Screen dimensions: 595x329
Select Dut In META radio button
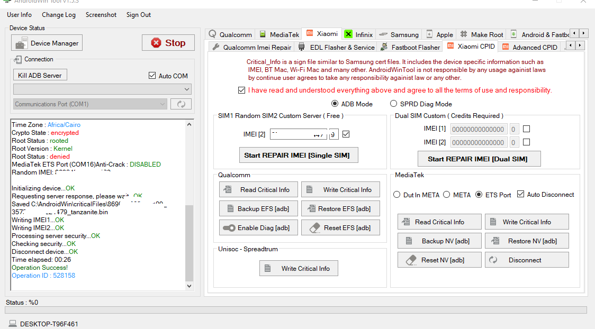[x=396, y=195]
